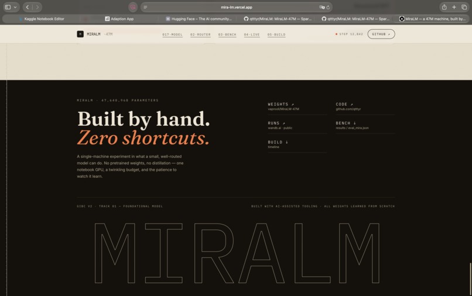The height and width of the screenshot is (296, 472).
Task: Jump to the 01 MODEL section
Action: pos(173,35)
